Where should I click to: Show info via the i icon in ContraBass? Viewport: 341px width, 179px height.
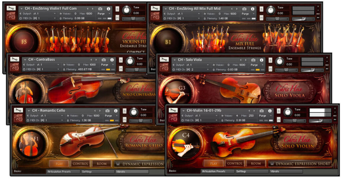point(112,60)
